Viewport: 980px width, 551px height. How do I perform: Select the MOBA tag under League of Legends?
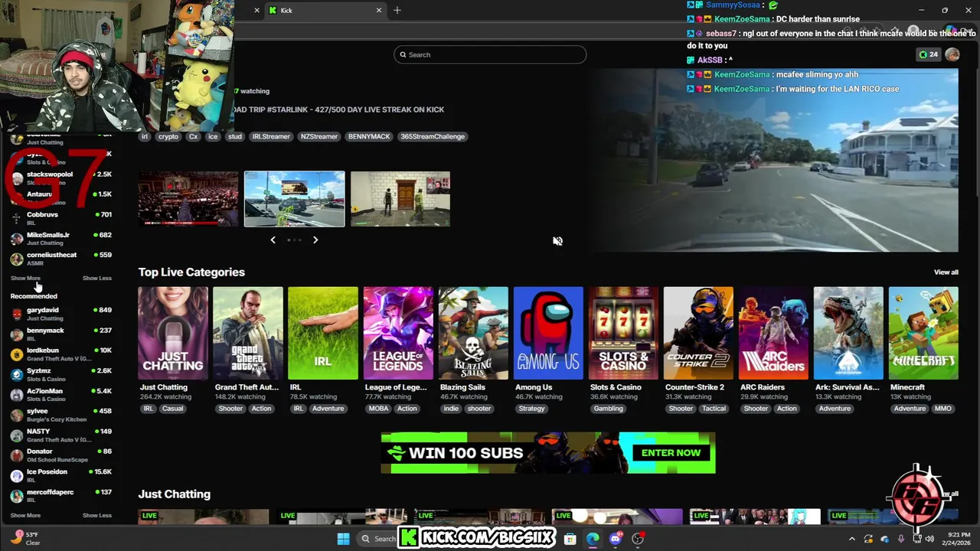378,409
